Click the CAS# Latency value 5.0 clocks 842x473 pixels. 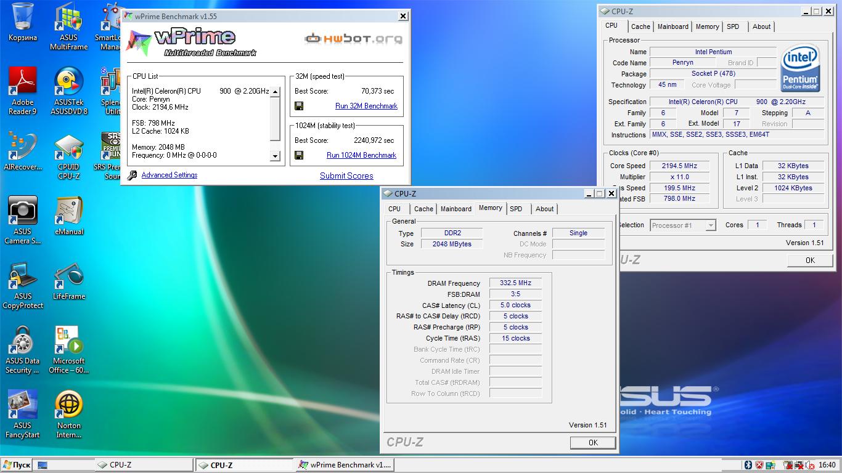[x=516, y=305]
